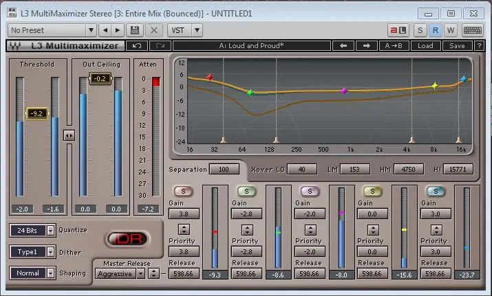Click the Gain 3.8 field of low band
This screenshot has height=296, width=492.
point(184,214)
